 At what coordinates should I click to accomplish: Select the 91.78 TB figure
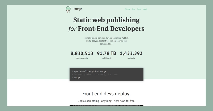point(106,53)
